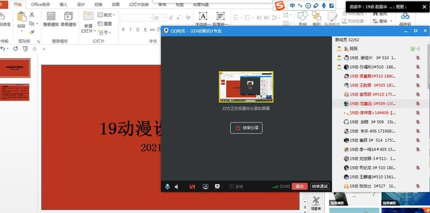This screenshot has height=213, width=430.
Task: Open the 整套模板 template icon
Action: pos(51,16)
